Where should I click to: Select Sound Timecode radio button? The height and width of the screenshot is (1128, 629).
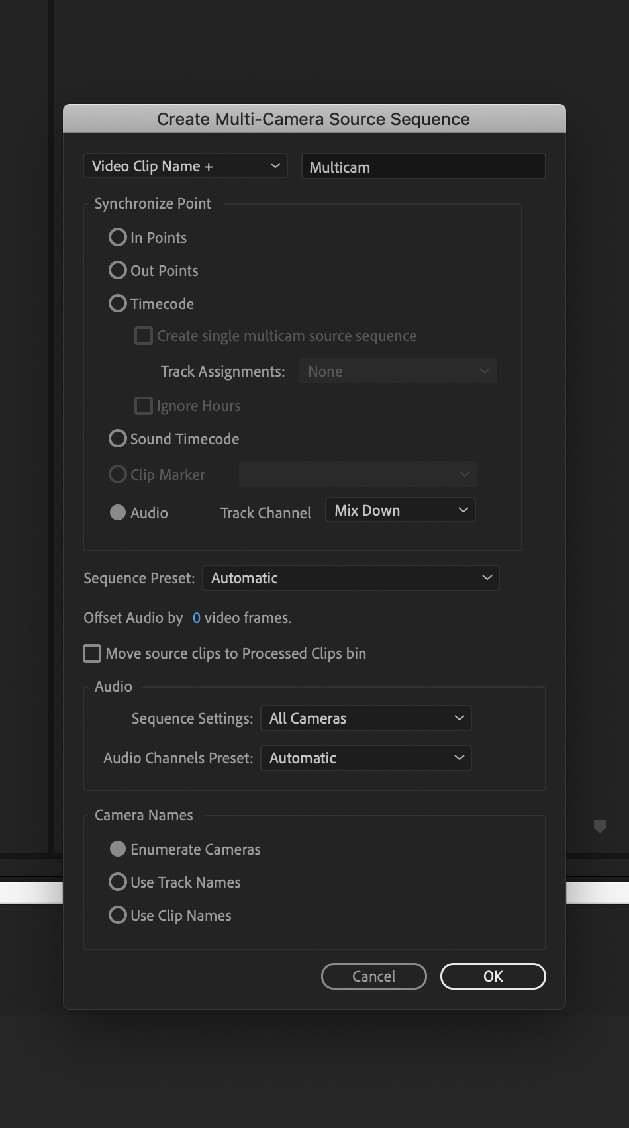coord(118,439)
